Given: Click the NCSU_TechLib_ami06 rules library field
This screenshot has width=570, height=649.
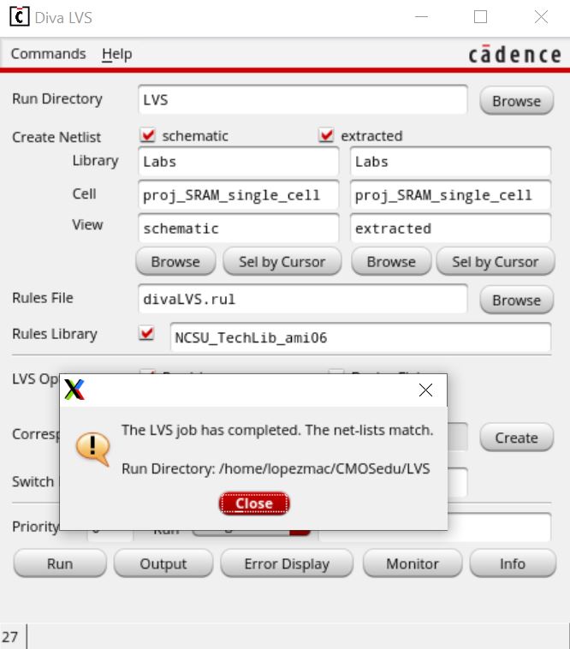Looking at the screenshot, I should coord(360,337).
